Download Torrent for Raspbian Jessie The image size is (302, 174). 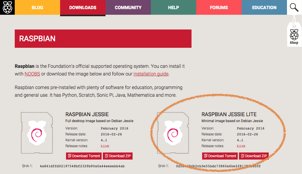click(x=84, y=156)
